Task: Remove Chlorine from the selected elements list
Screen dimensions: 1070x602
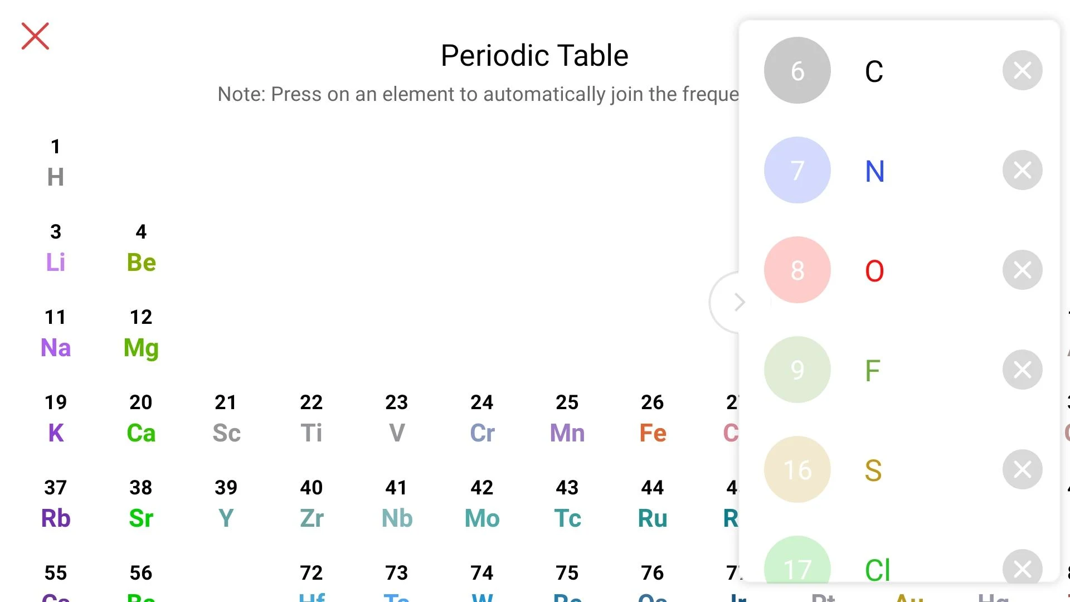Action: pos(1022,569)
